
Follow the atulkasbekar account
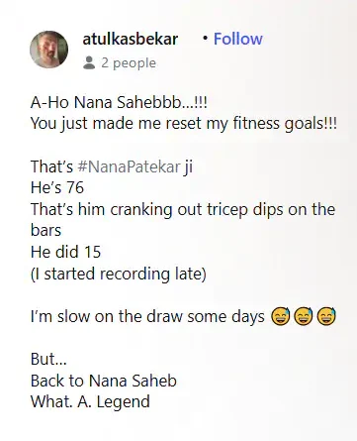[x=238, y=39]
